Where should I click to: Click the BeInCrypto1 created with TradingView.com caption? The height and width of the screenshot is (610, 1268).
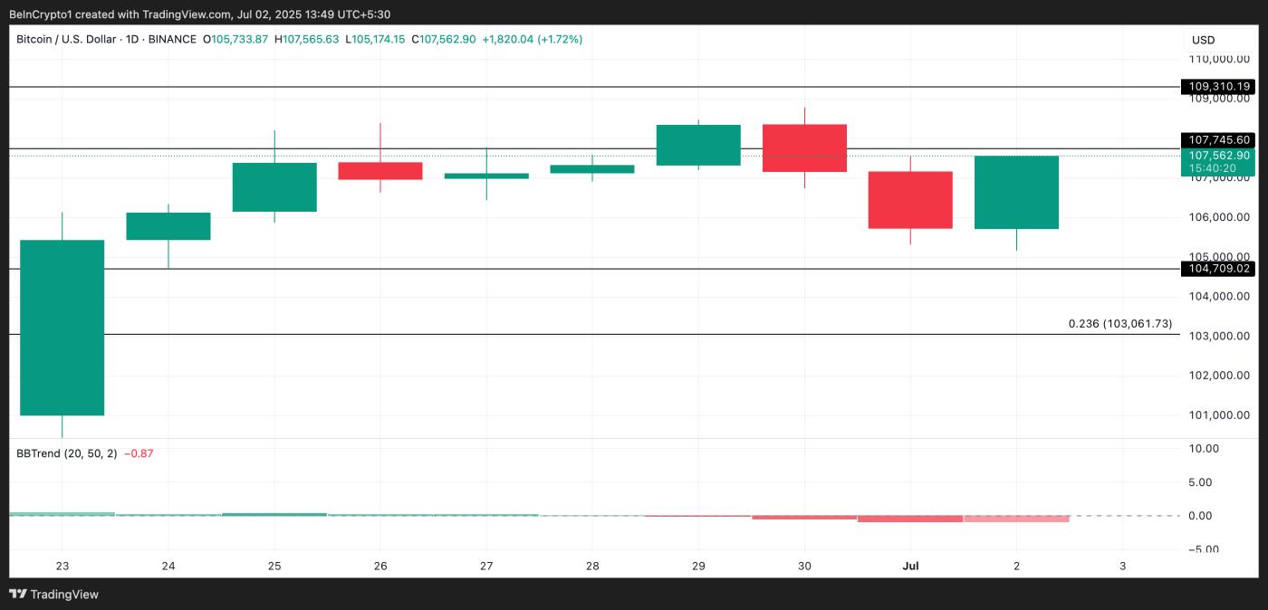[x=199, y=14]
